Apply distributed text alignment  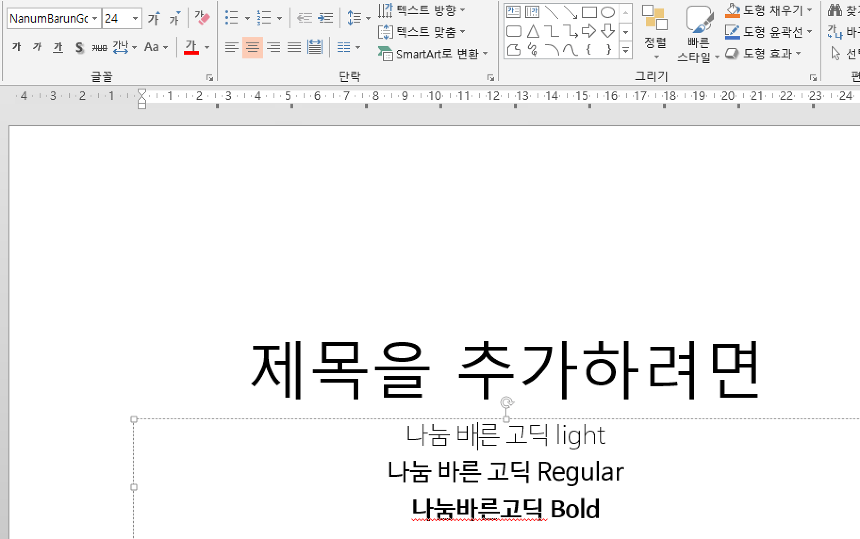pyautogui.click(x=314, y=47)
